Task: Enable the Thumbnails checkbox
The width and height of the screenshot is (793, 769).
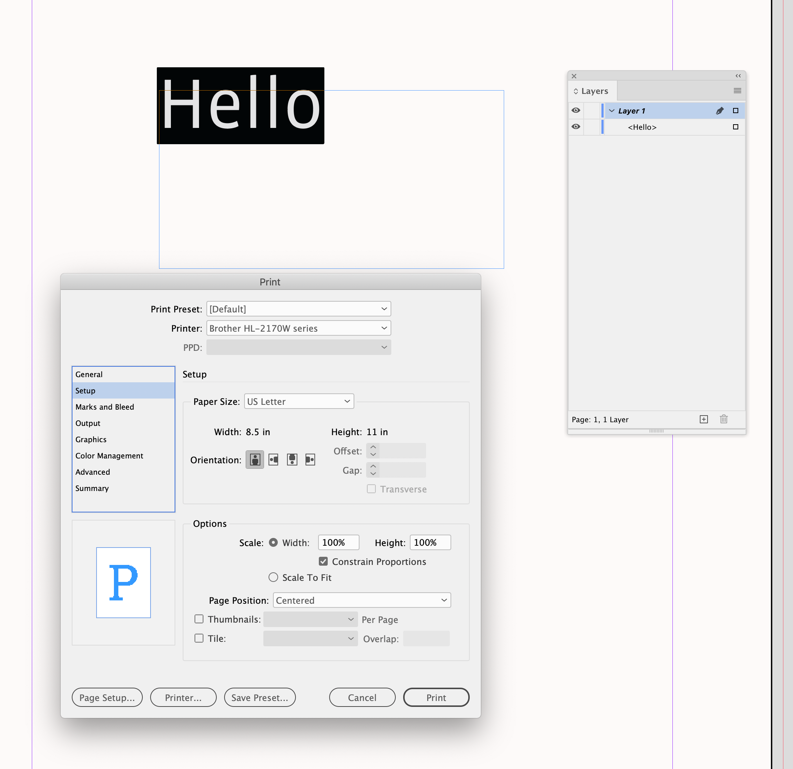Action: pos(199,619)
